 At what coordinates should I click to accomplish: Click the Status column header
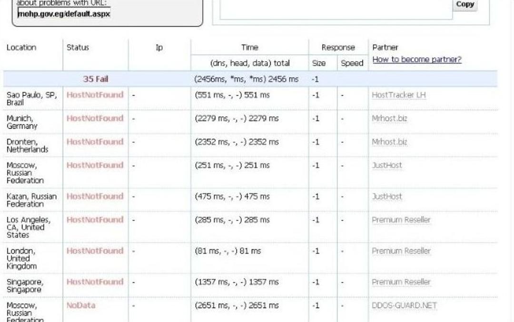point(78,47)
